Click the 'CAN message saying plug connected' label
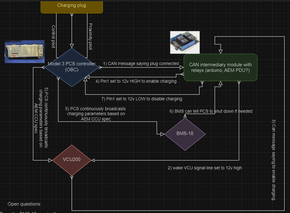The height and width of the screenshot is (213, 290). (x=141, y=63)
